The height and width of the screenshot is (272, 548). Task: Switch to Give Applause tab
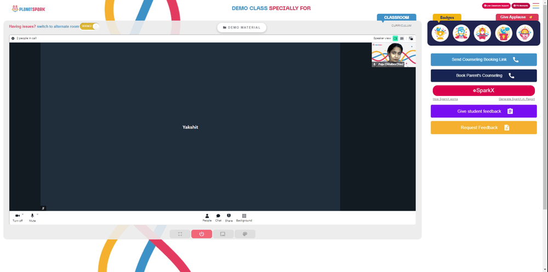[x=517, y=17]
